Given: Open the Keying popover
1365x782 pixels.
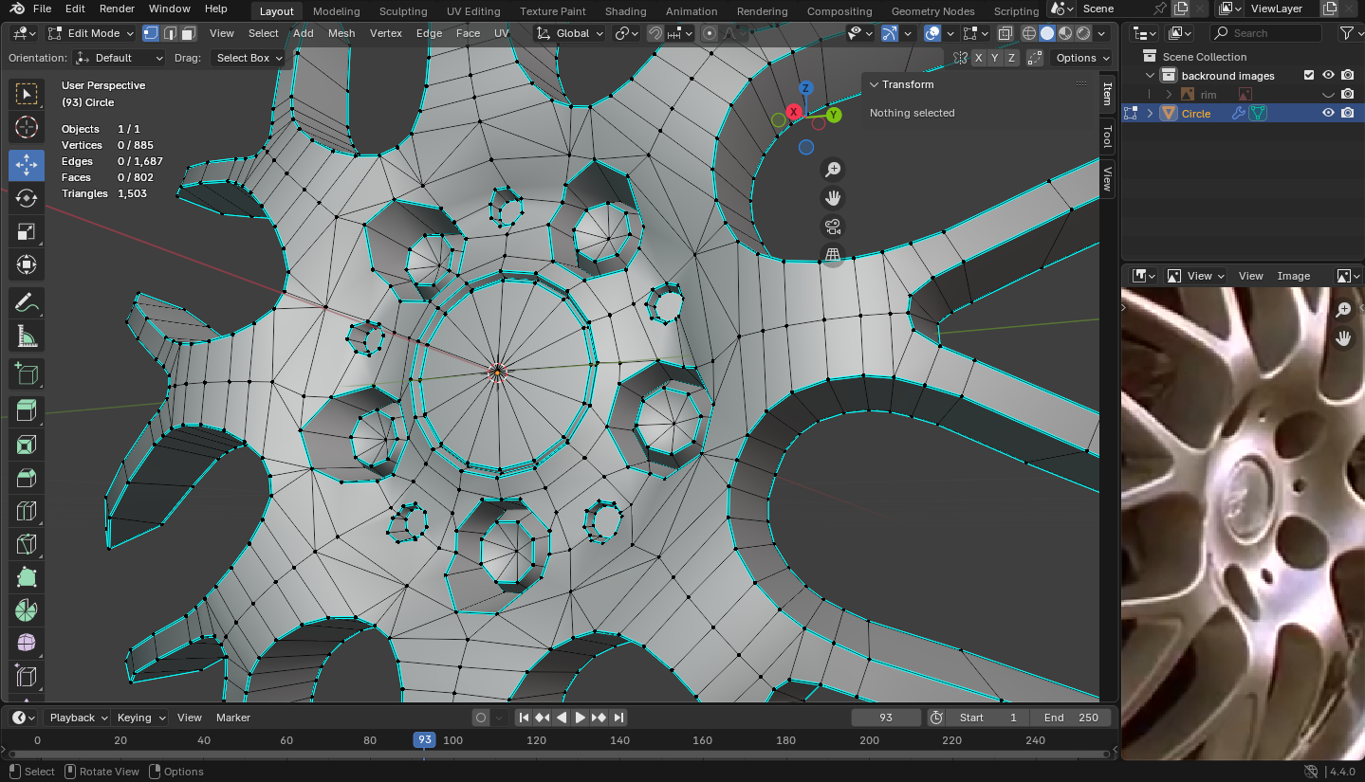Looking at the screenshot, I should click(x=139, y=718).
